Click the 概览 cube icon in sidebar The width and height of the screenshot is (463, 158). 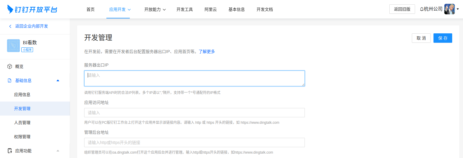tap(10, 66)
